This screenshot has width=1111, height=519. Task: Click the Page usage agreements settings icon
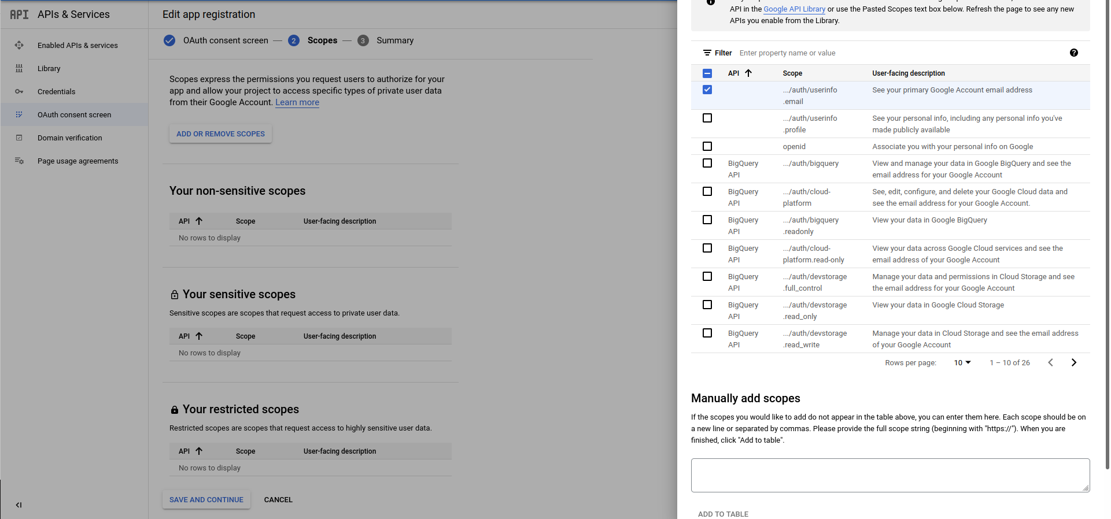[x=19, y=161]
